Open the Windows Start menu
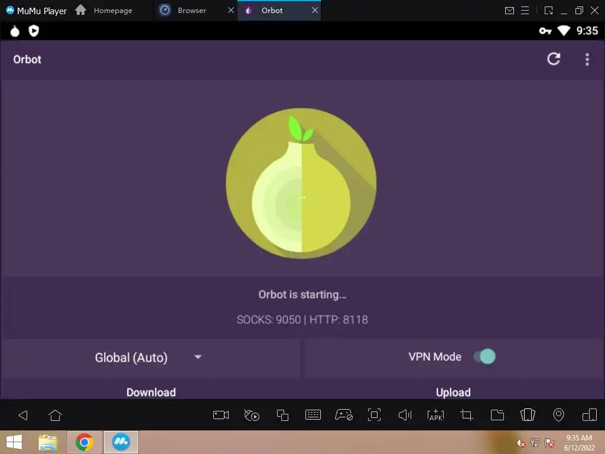This screenshot has width=605, height=454. tap(14, 442)
